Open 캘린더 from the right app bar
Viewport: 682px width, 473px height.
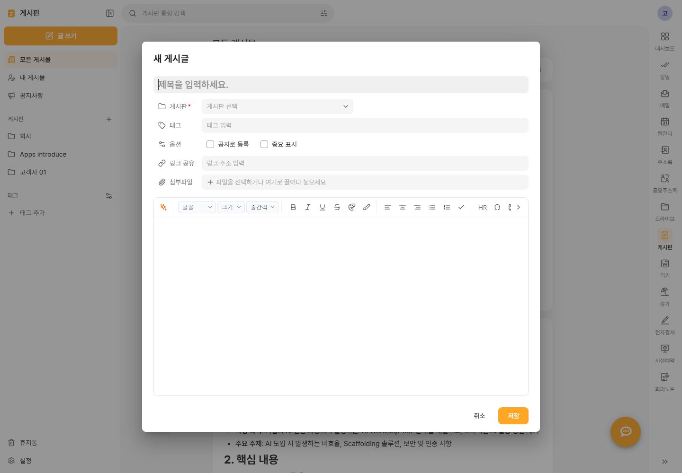click(665, 127)
